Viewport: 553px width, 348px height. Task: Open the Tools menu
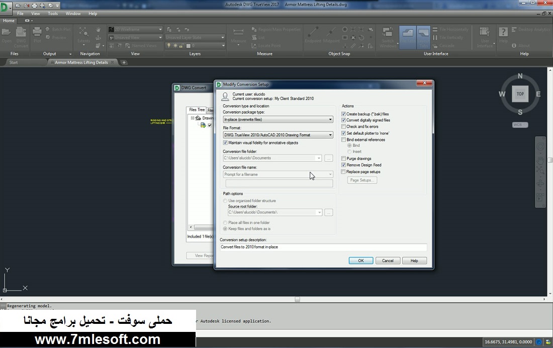coord(53,14)
